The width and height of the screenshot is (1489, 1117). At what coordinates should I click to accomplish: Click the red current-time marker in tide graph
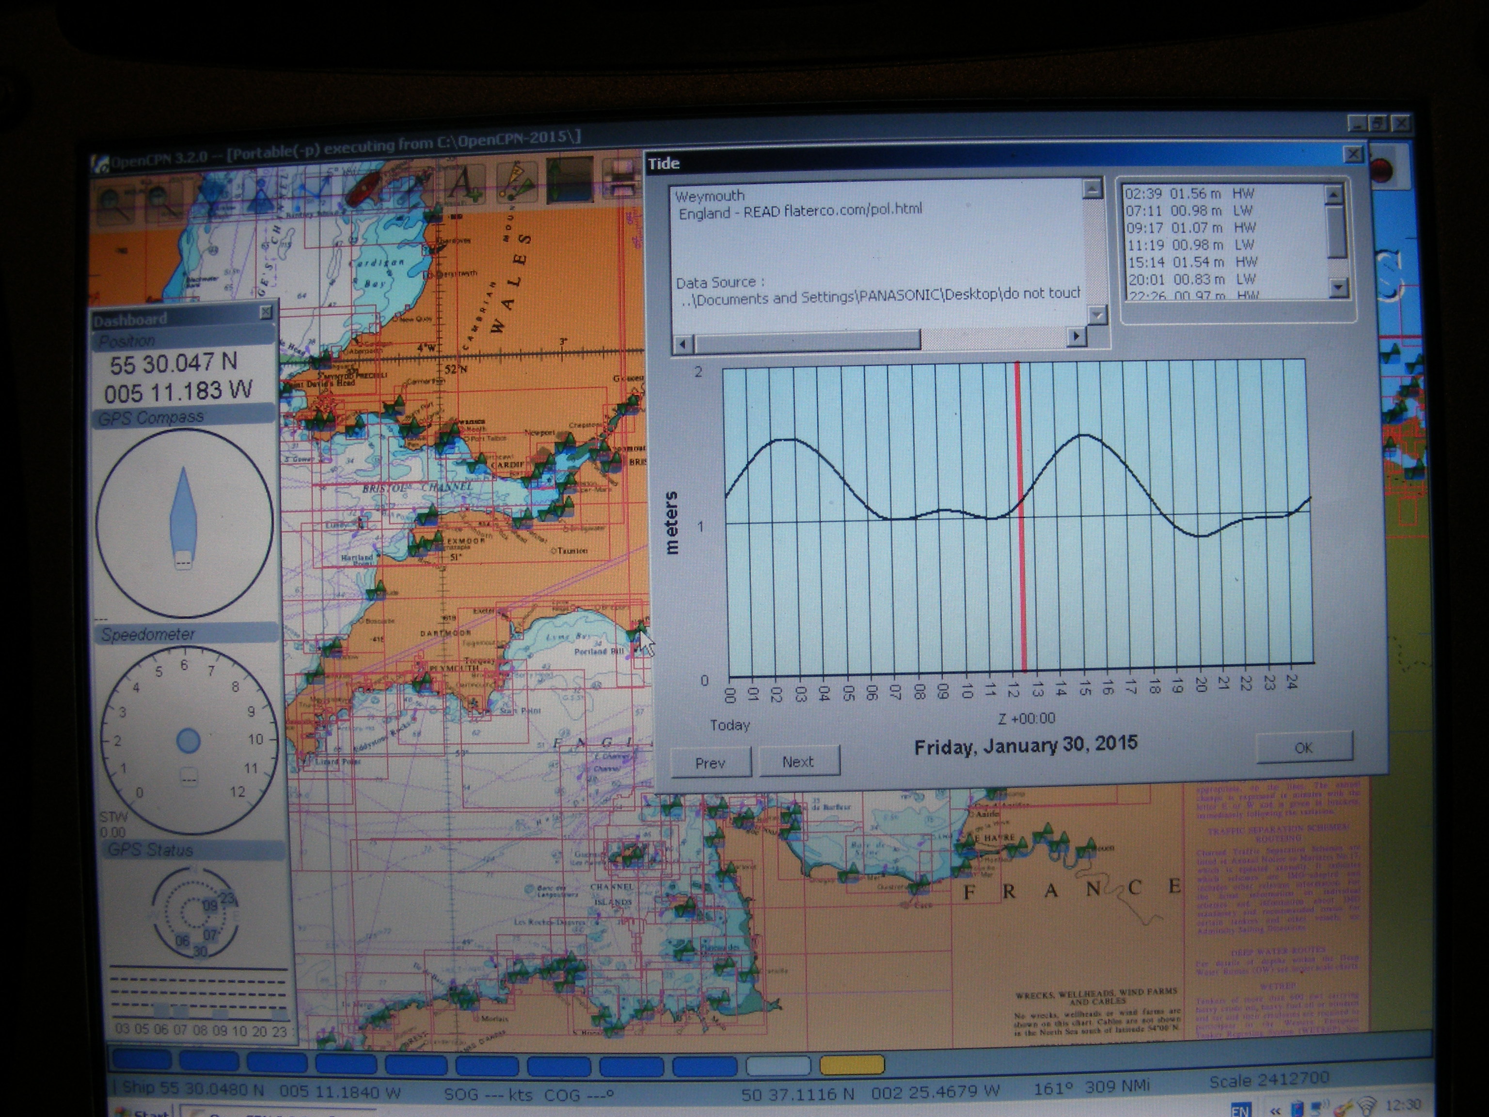point(1020,517)
